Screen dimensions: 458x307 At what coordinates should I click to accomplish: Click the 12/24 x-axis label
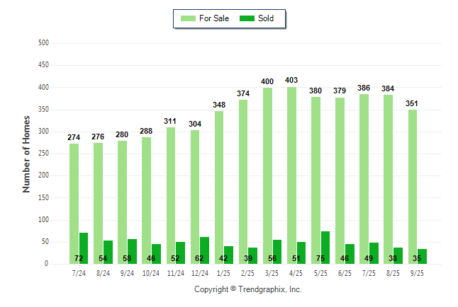click(x=199, y=273)
